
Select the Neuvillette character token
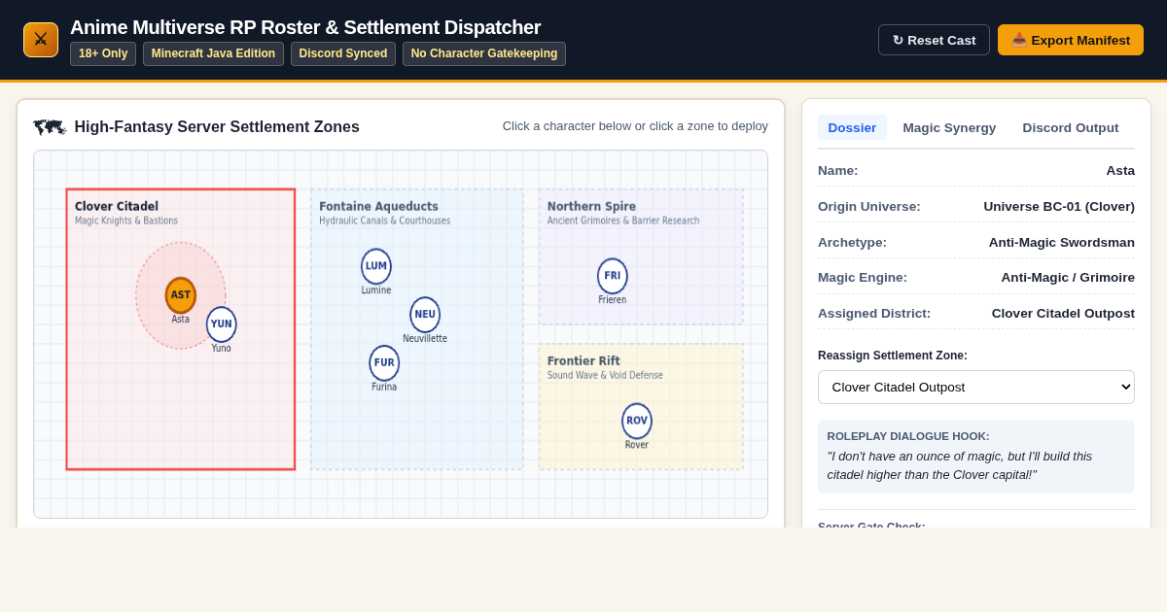click(x=425, y=315)
